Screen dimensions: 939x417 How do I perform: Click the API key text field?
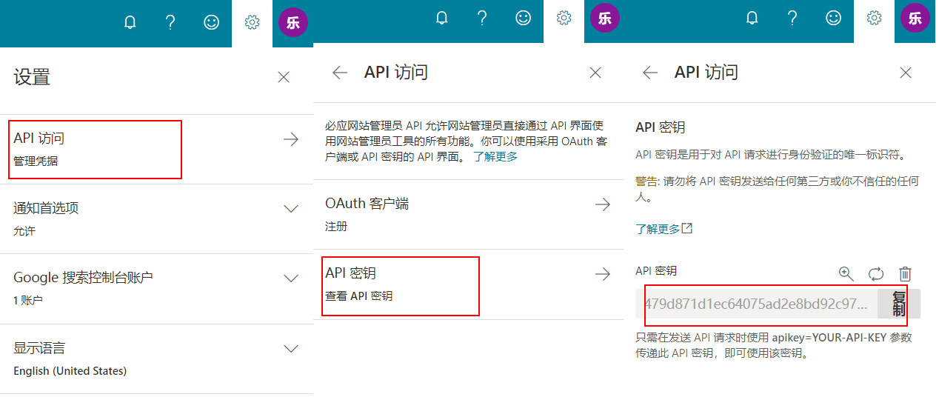pos(755,304)
